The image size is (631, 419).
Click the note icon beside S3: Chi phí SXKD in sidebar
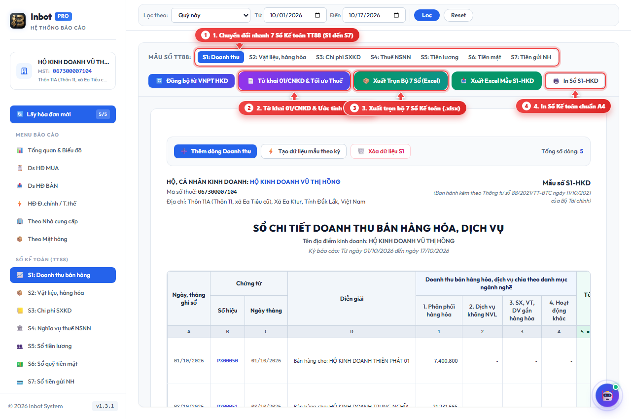click(x=20, y=311)
